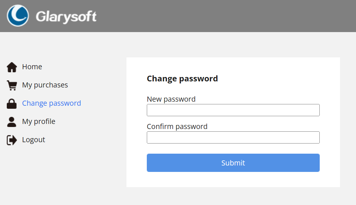The width and height of the screenshot is (356, 205).
Task: Open the Home page link
Action: click(32, 67)
